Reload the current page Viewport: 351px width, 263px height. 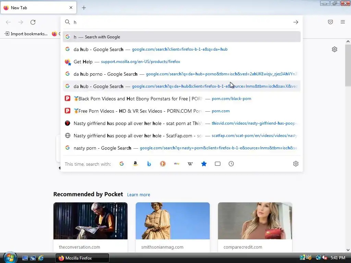33,22
